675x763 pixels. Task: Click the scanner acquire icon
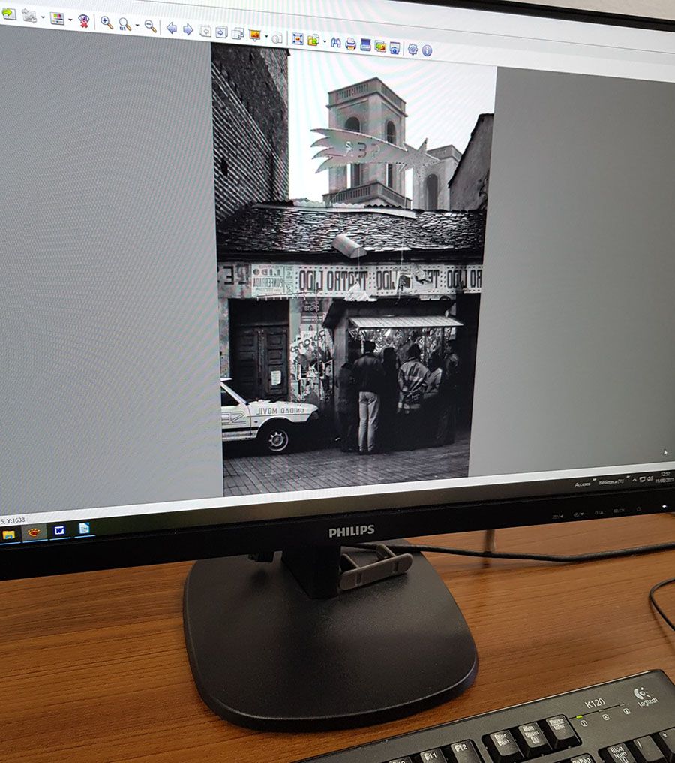click(x=365, y=44)
